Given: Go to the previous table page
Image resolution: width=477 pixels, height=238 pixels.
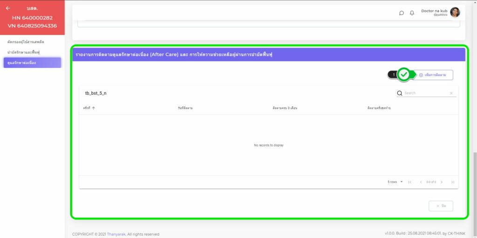Looking at the screenshot, I should click(421, 182).
